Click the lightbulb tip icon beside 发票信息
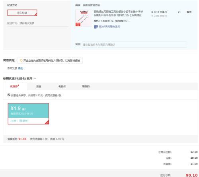This screenshot has width=199, height=177. pos(21,60)
